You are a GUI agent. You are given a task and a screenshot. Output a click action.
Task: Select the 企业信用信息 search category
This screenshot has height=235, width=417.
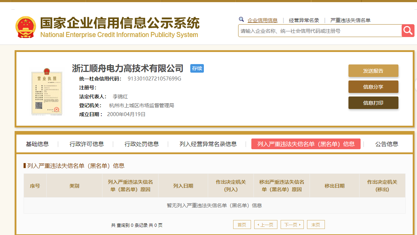(262, 20)
